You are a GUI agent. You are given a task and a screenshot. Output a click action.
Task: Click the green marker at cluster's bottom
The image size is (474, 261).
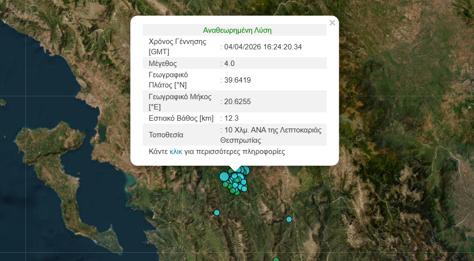pyautogui.click(x=237, y=193)
